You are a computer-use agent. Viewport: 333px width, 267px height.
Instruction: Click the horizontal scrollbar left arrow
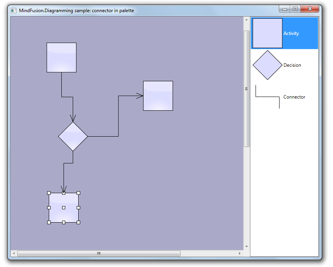[14, 254]
